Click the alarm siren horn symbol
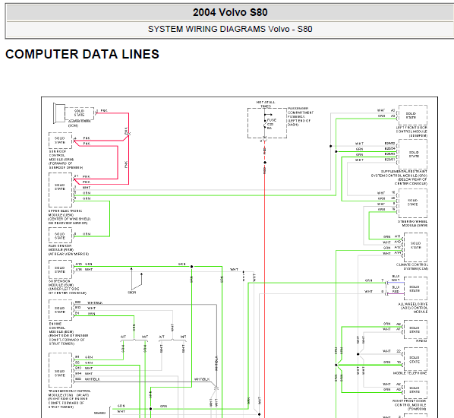454x418 pixels. click(58, 112)
